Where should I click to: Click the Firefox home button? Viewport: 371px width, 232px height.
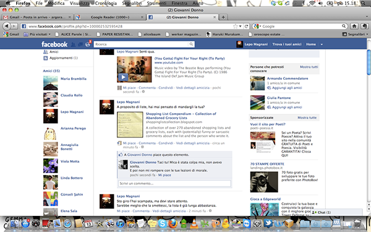(354, 26)
